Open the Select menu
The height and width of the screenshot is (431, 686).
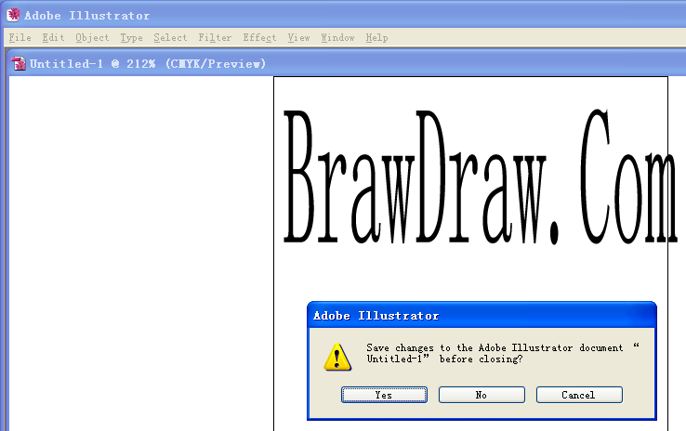tap(170, 37)
